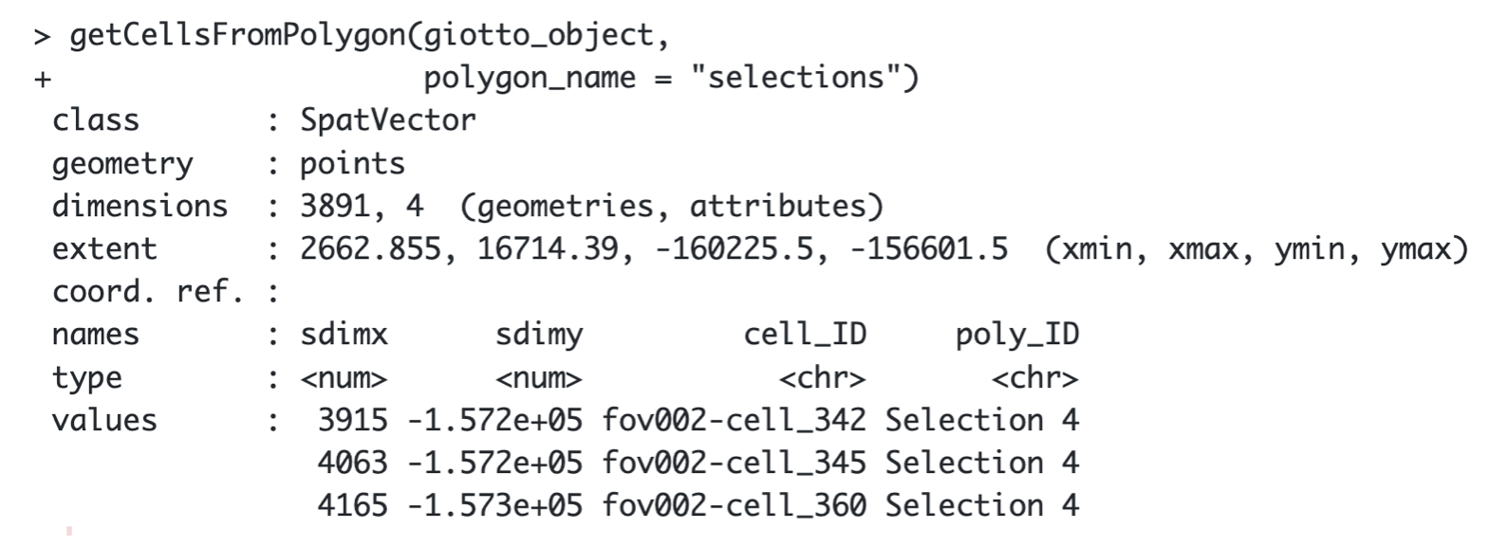Click the xmin extent value 2662.855

[370, 248]
